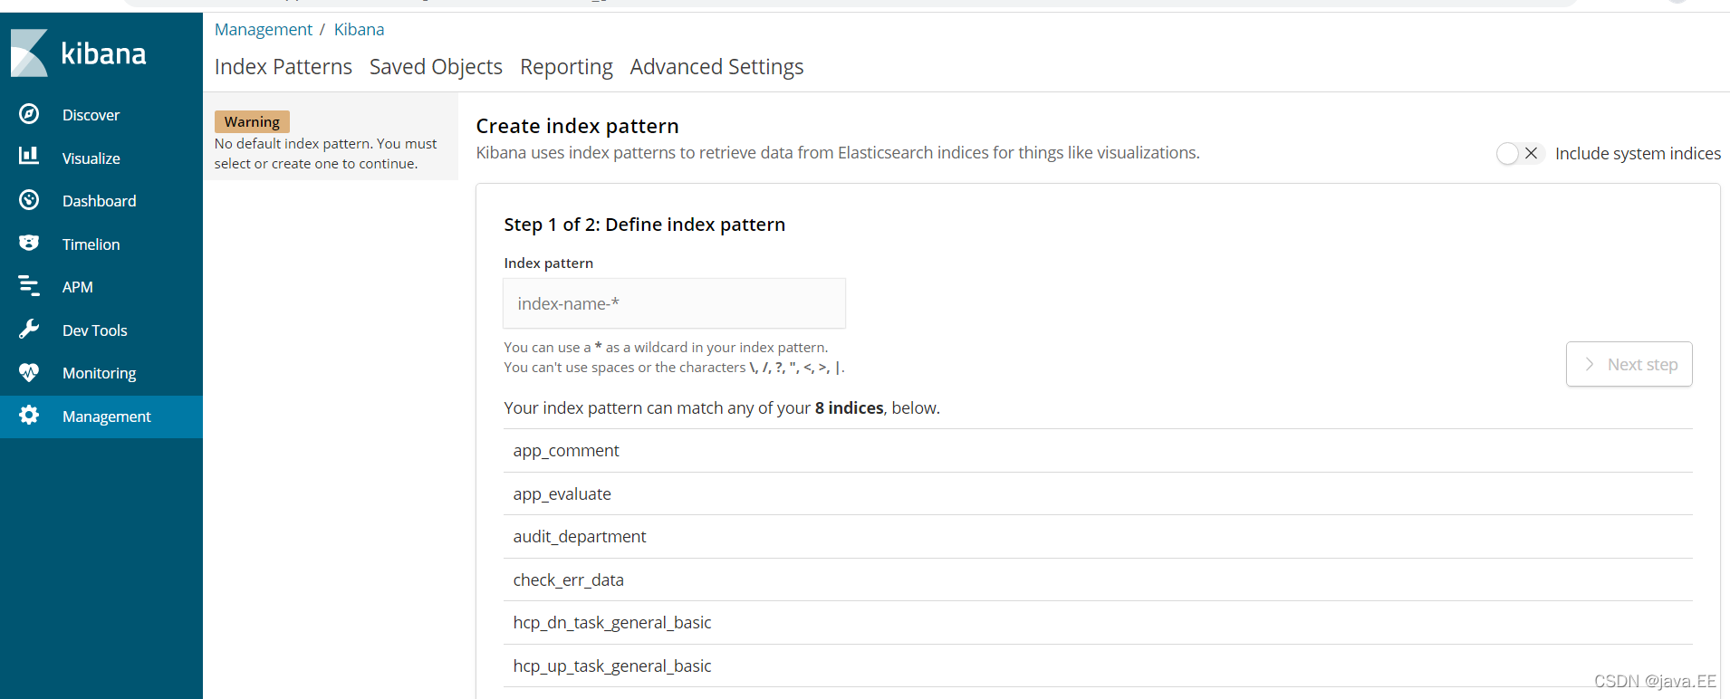Select Management label in sidebar
This screenshot has height=699, width=1730.
[106, 417]
